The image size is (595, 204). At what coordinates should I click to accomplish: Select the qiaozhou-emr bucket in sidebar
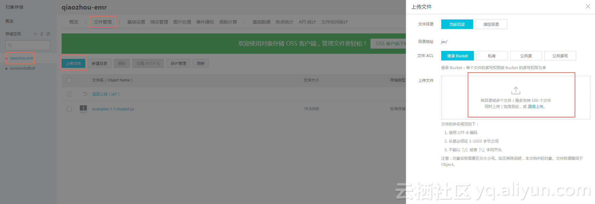[21, 58]
